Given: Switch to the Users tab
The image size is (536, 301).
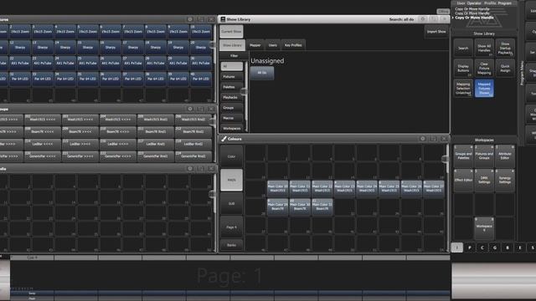Looking at the screenshot, I should (x=272, y=45).
